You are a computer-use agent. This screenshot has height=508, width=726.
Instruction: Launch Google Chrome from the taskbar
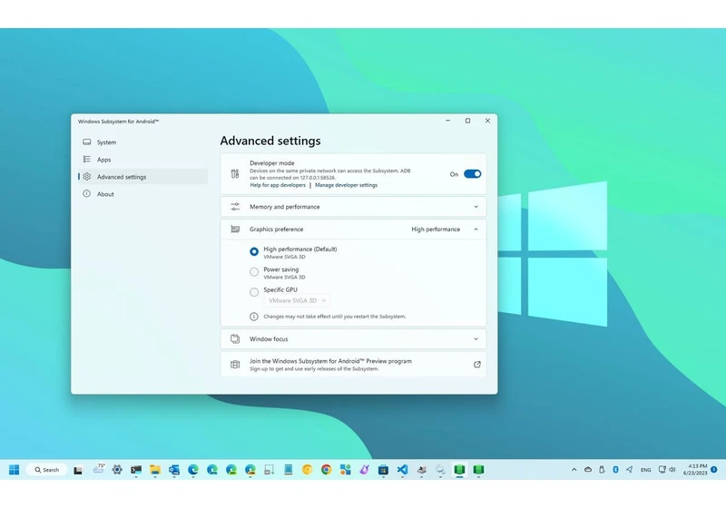tap(326, 470)
